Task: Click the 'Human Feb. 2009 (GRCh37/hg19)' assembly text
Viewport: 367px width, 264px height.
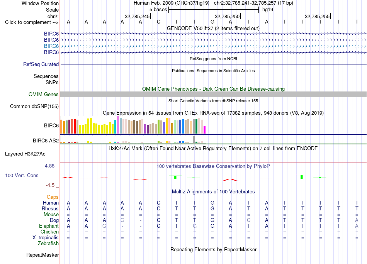Action: pos(172,3)
